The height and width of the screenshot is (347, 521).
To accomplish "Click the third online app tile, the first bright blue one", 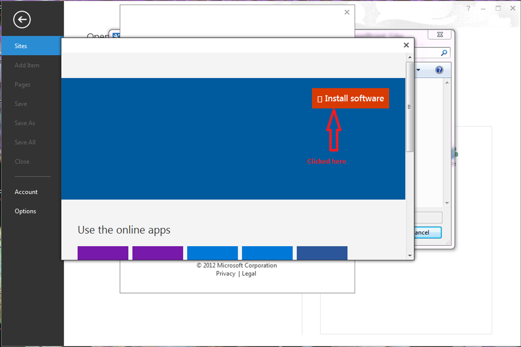I will click(x=213, y=253).
